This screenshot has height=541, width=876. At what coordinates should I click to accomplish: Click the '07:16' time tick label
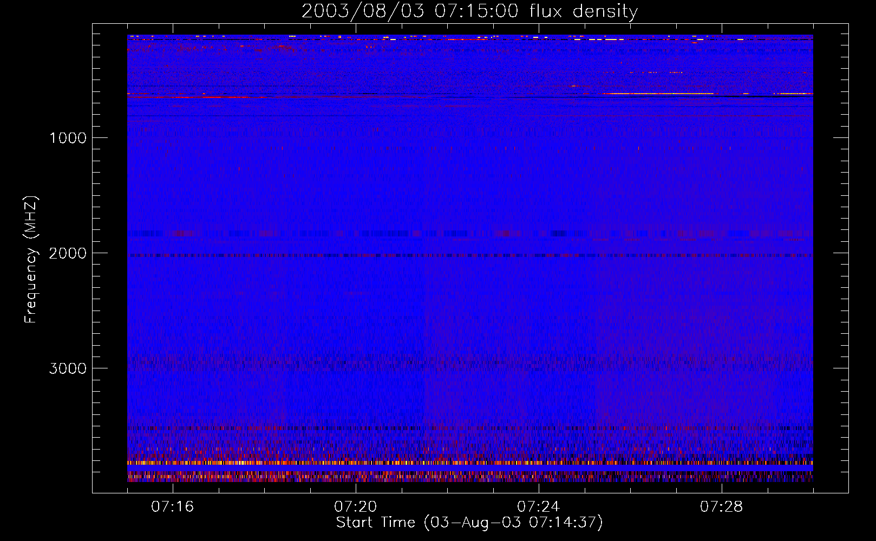tap(173, 507)
